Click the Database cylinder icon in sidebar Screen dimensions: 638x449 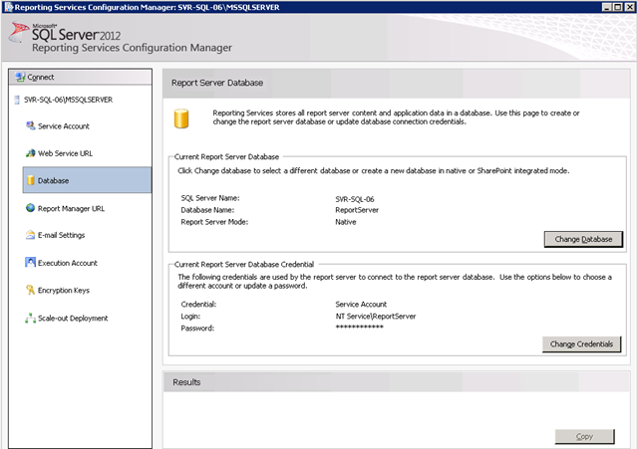coord(31,181)
